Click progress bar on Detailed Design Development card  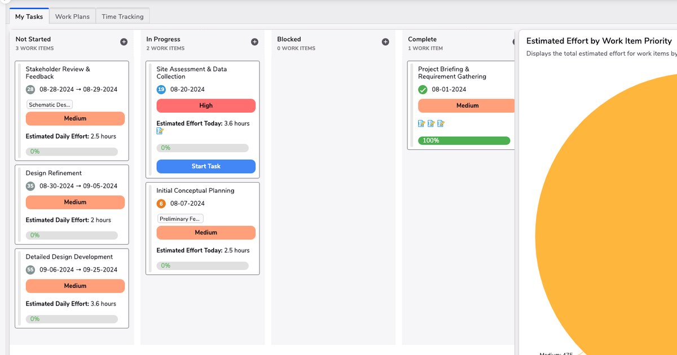[x=72, y=319]
